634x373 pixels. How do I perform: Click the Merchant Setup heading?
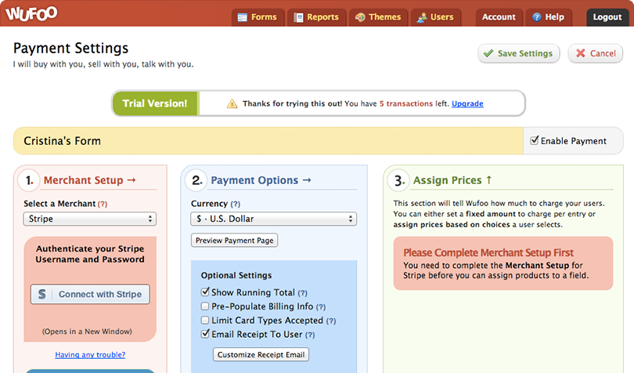(89, 180)
